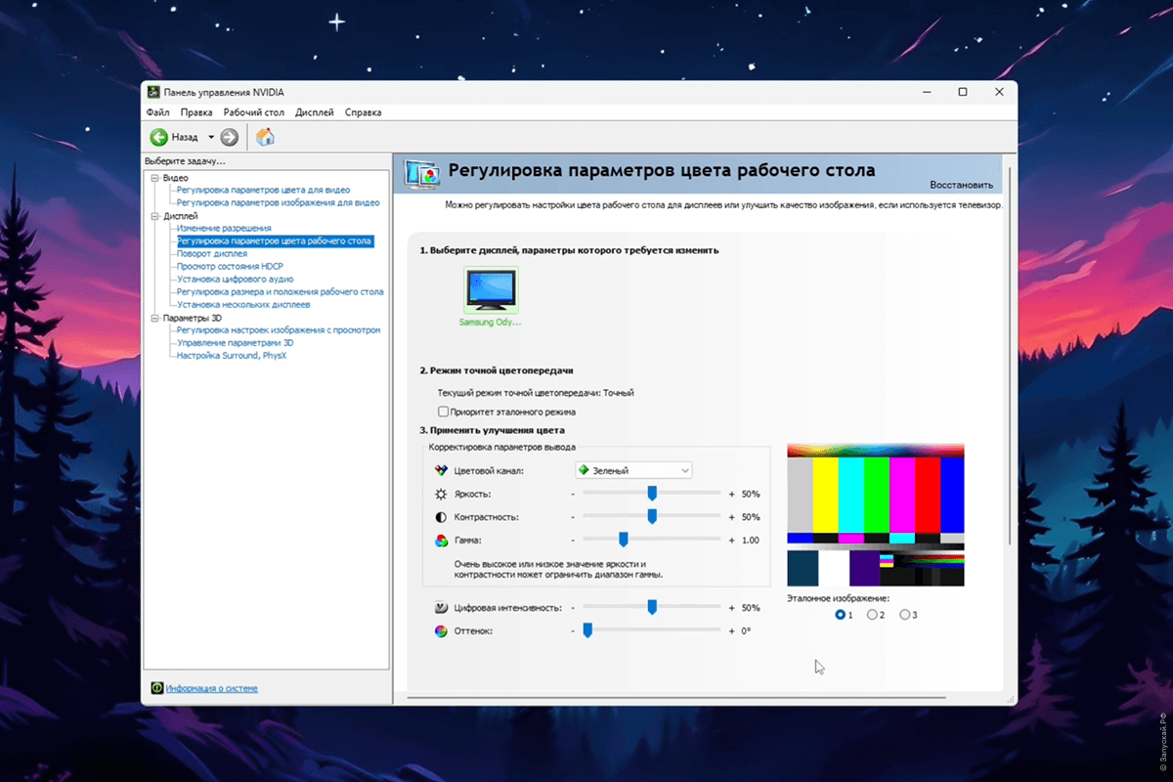Click the Home icon in toolbar
Screen dimensions: 1173x782
point(265,138)
